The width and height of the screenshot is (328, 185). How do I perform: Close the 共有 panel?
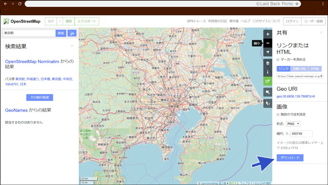click(321, 32)
